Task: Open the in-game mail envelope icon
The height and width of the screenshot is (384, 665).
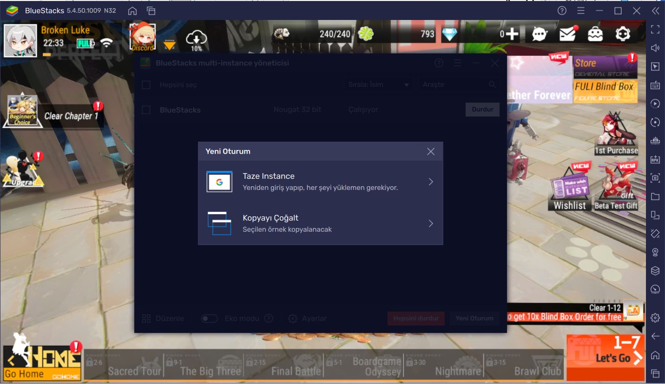Action: (x=568, y=33)
